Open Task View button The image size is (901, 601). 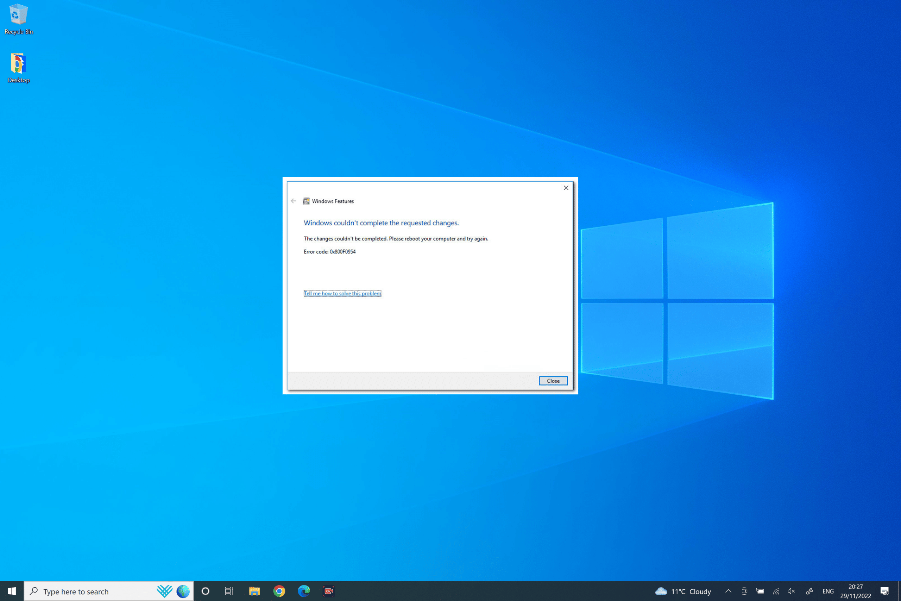coord(229,590)
